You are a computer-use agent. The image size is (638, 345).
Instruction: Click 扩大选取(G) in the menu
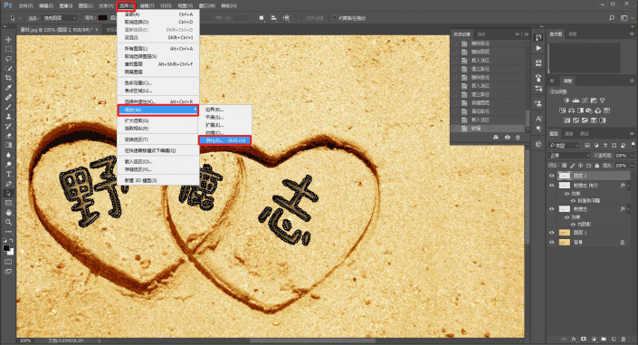[x=158, y=120]
